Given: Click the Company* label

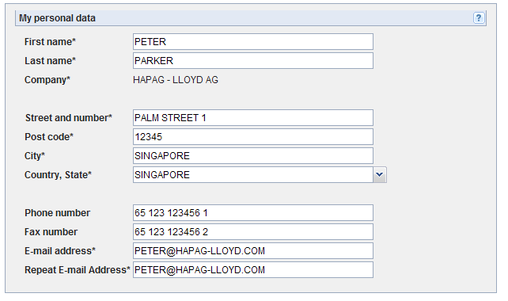Looking at the screenshot, I should pos(47,80).
